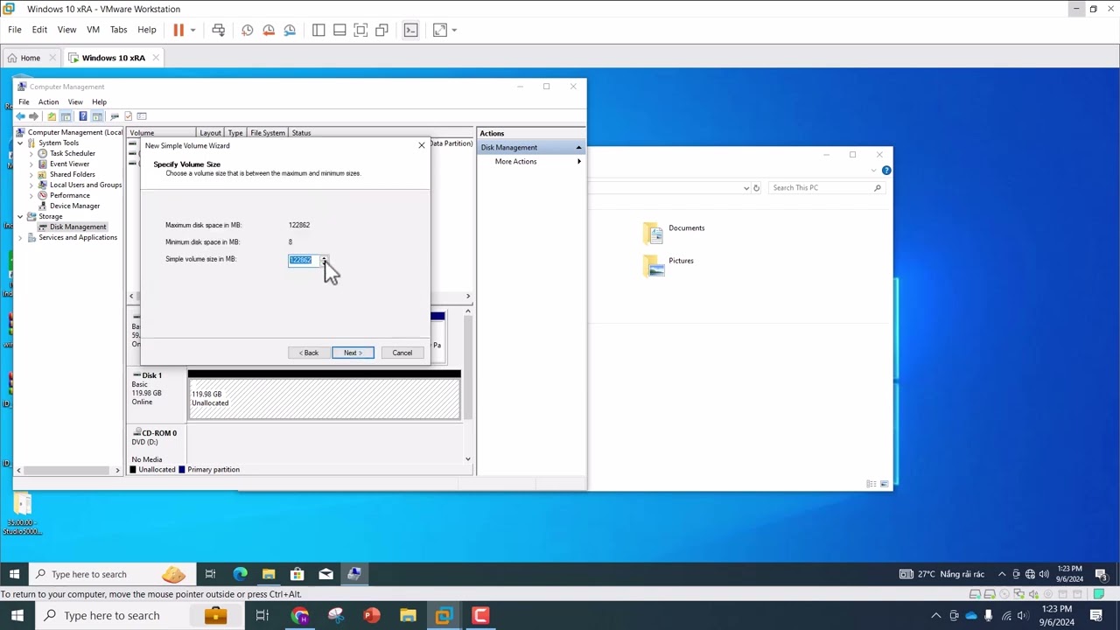1120x630 pixels.
Task: Cancel the New Simple Volume Wizard
Action: coord(402,353)
